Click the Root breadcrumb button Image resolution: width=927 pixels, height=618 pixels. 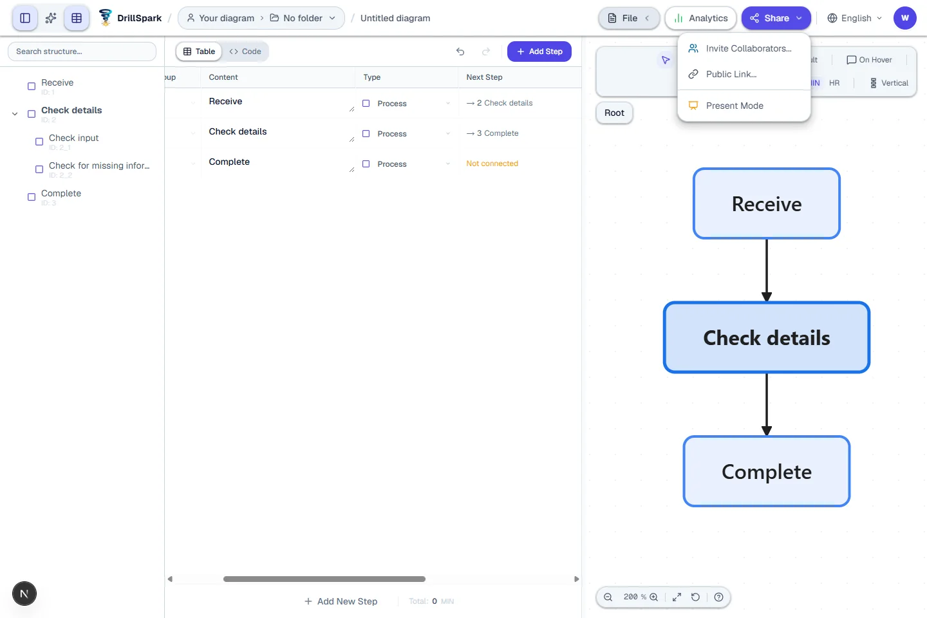click(614, 113)
